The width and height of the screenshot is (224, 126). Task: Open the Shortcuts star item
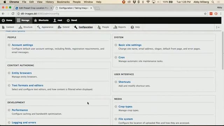pos(41,20)
